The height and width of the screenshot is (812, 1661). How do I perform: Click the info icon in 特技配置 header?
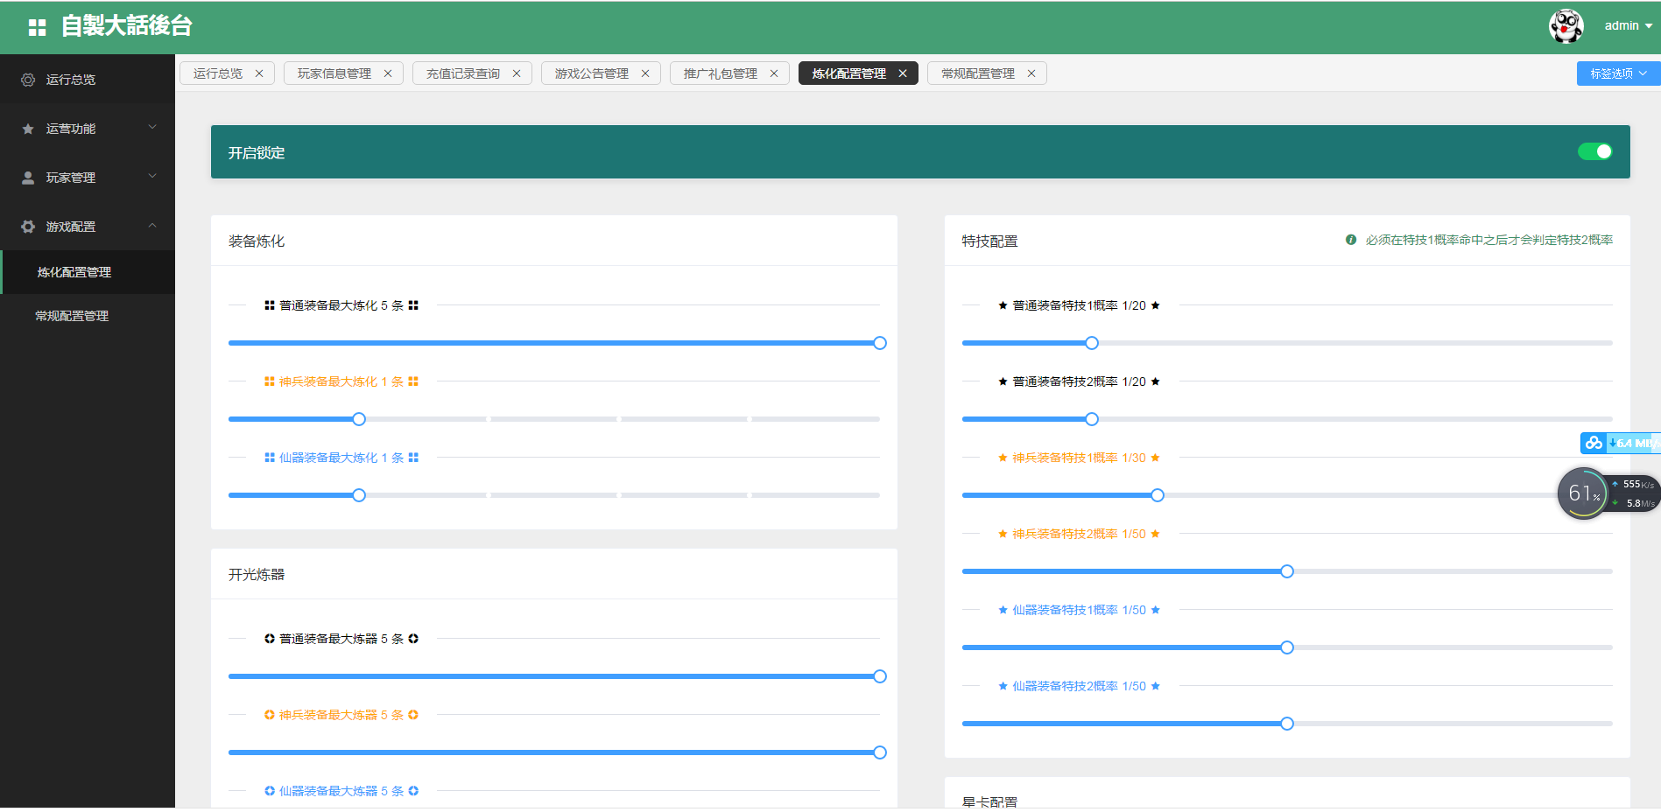click(1351, 240)
